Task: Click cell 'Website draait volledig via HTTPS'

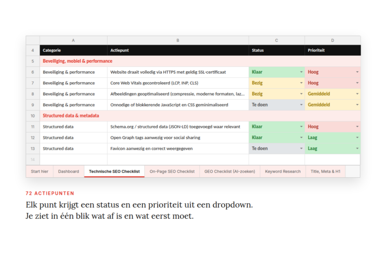Action: point(178,72)
